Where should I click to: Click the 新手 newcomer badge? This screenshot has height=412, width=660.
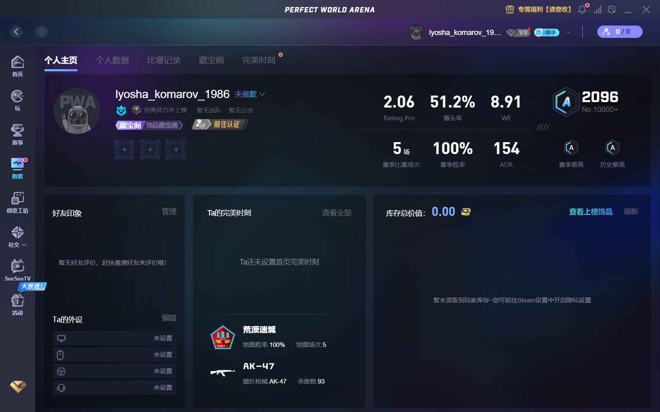pos(547,32)
